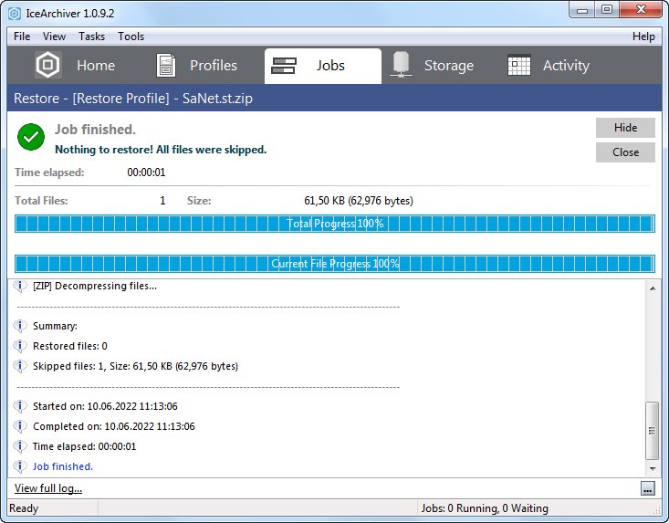Click the Total Progress 100% bar
This screenshot has height=523, width=669.
(x=334, y=224)
